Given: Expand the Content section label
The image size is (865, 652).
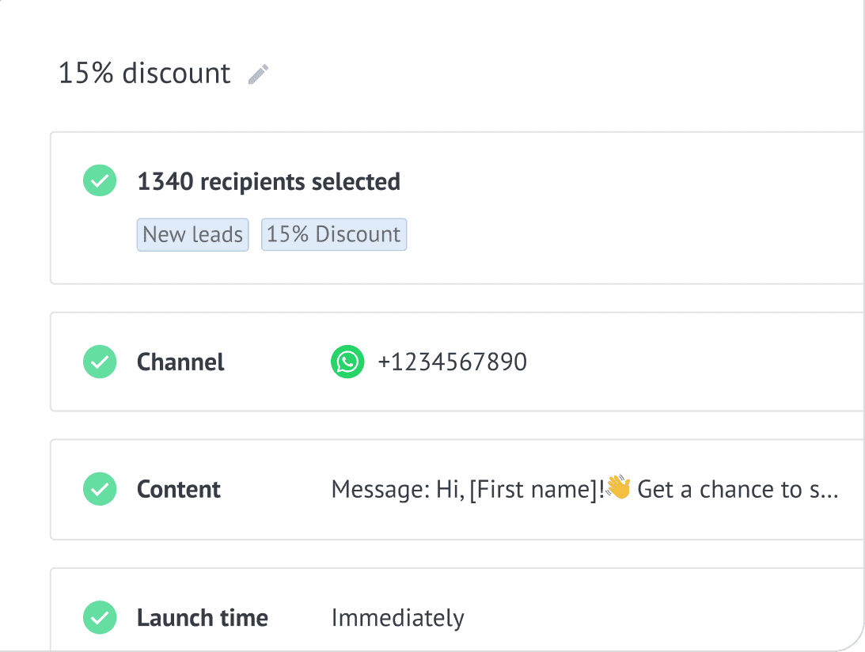Looking at the screenshot, I should 179,490.
